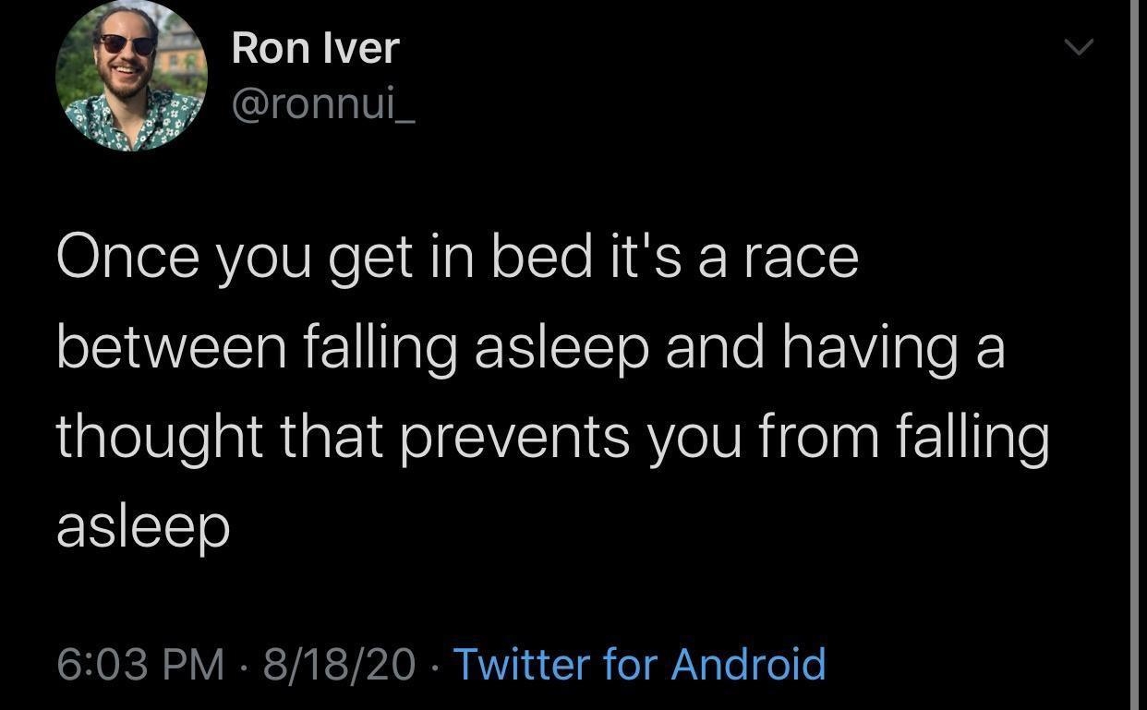
Task: Click "asleep" on the tweet's last line
Action: click(143, 528)
